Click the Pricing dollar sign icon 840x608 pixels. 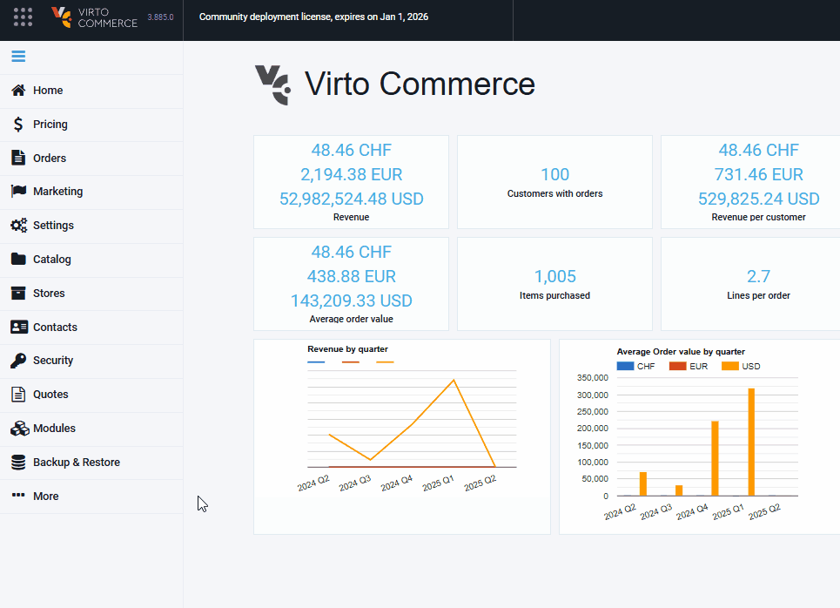click(x=18, y=125)
